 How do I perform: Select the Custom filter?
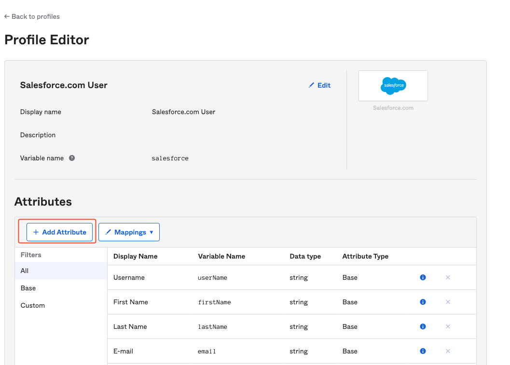tap(61, 306)
